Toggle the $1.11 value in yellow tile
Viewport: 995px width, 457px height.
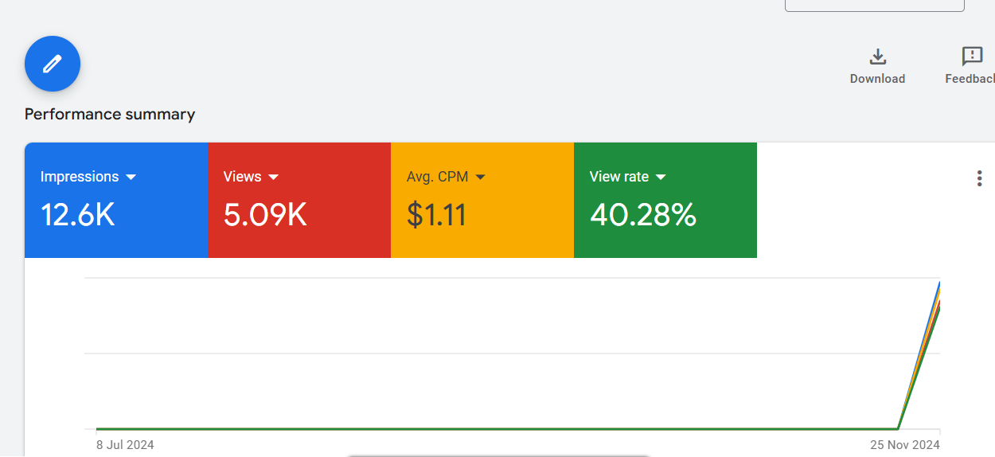(436, 215)
